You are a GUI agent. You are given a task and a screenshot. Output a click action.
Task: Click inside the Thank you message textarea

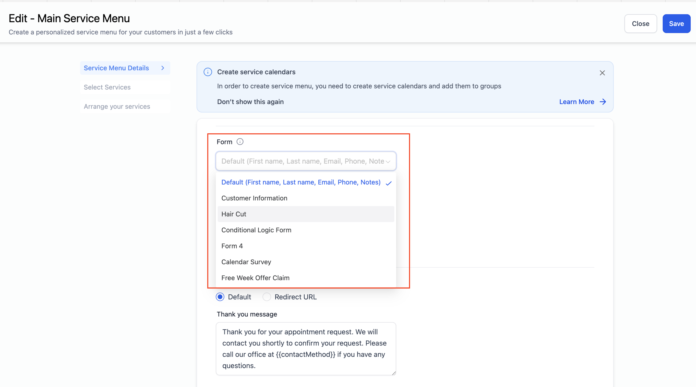pos(306,349)
